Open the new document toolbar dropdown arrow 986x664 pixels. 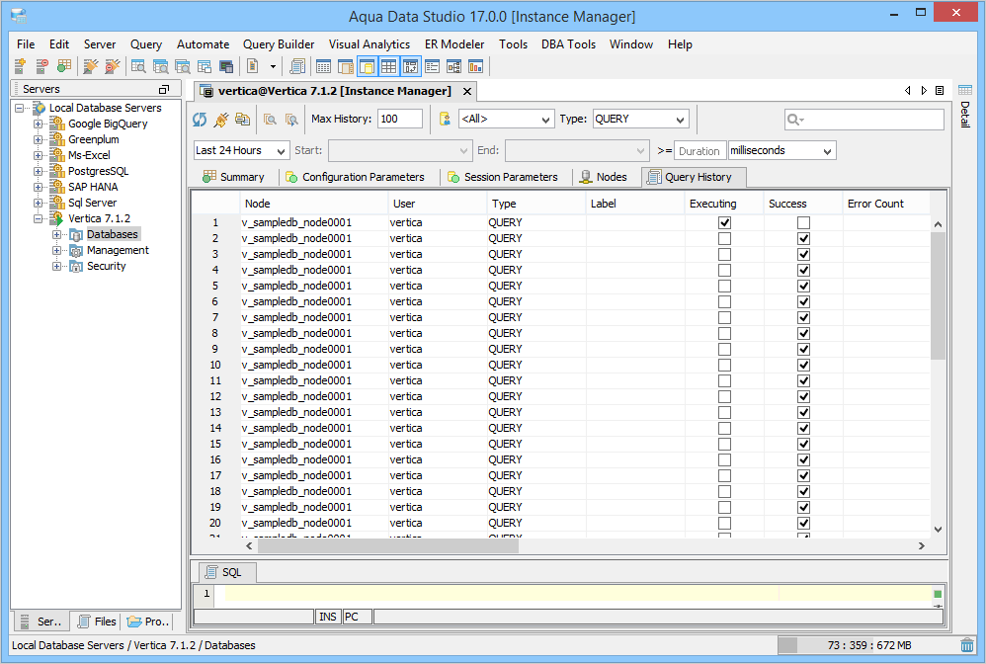(273, 66)
